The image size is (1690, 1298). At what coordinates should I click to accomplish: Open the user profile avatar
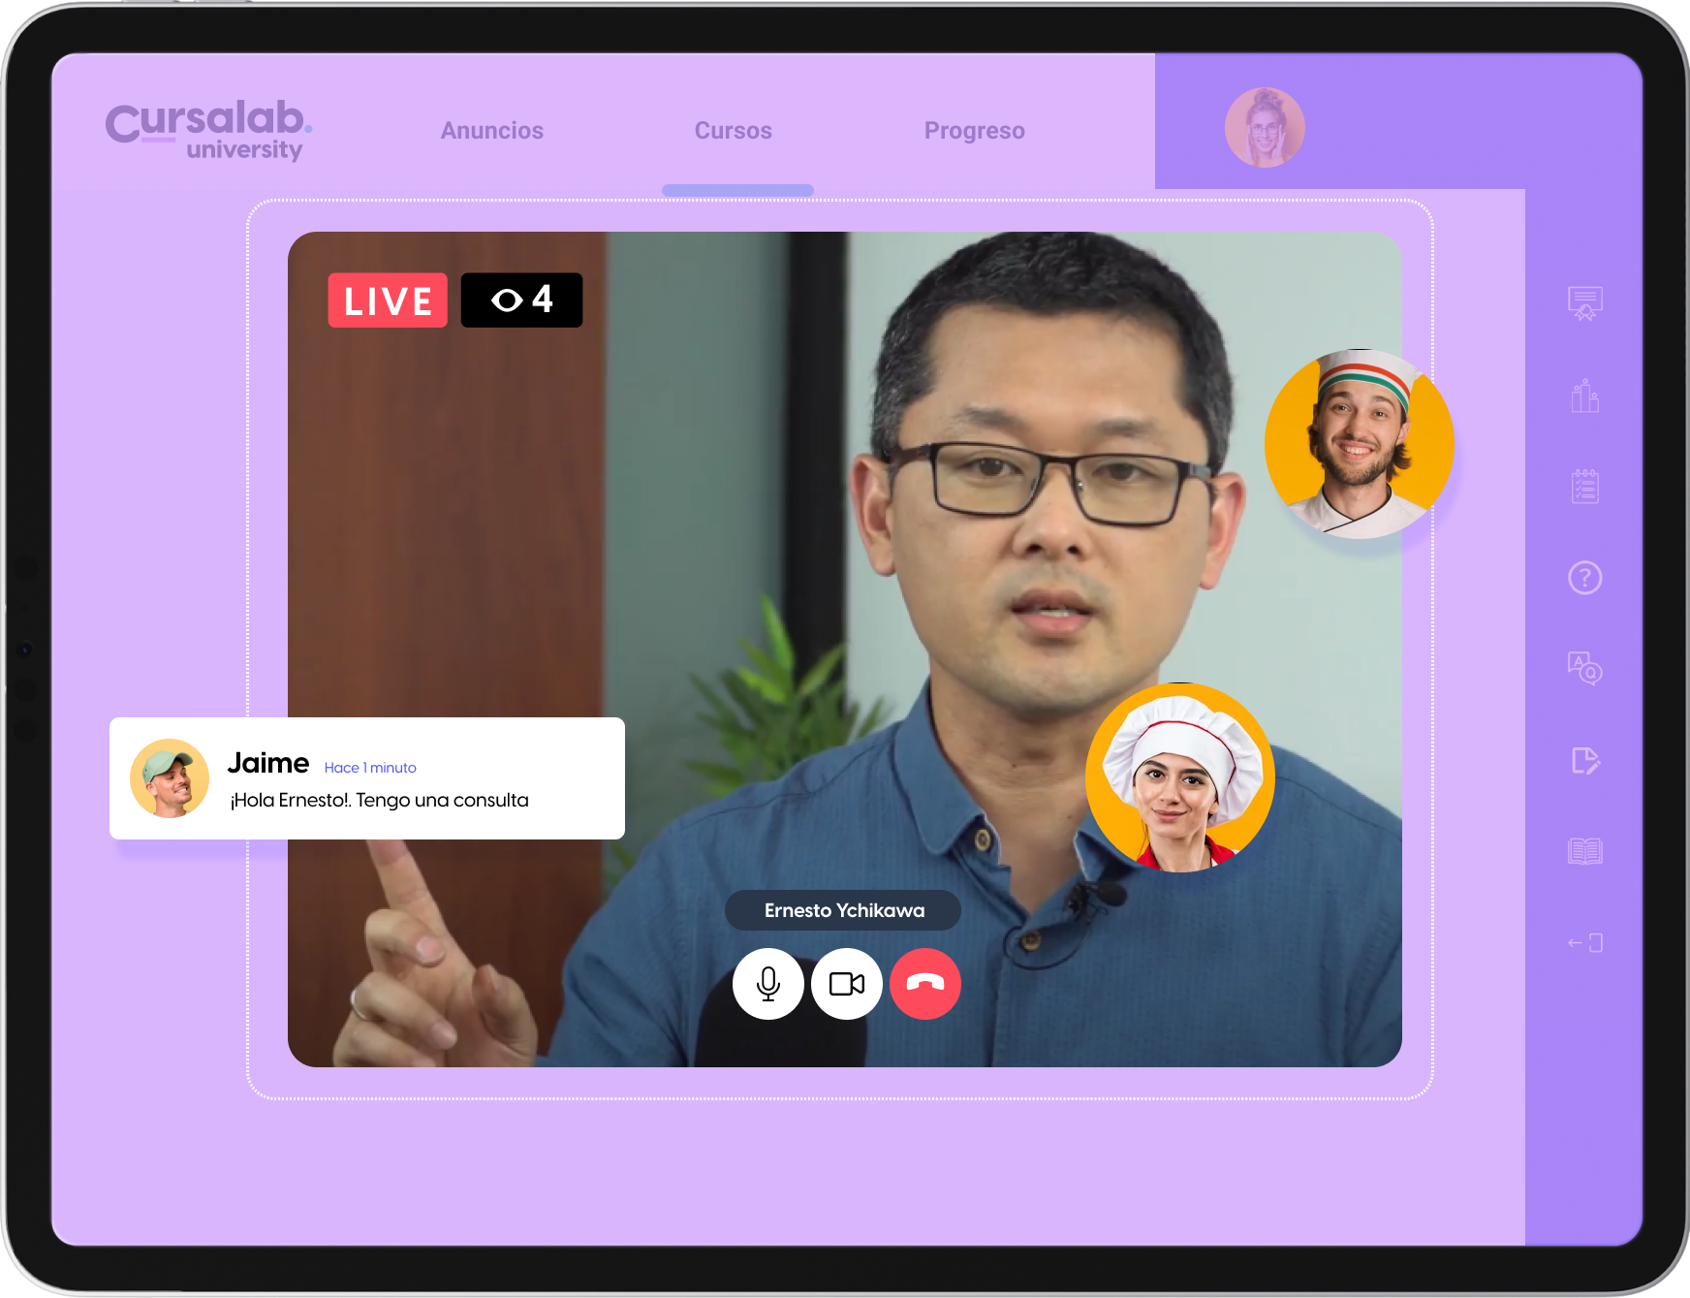click(x=1265, y=127)
